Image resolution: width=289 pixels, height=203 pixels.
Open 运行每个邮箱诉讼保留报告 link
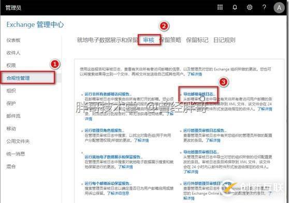pyautogui.click(x=108, y=183)
